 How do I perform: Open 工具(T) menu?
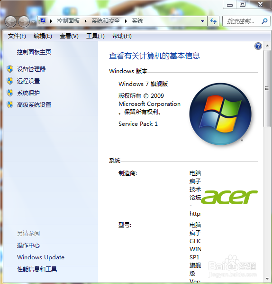pyautogui.click(x=95, y=36)
